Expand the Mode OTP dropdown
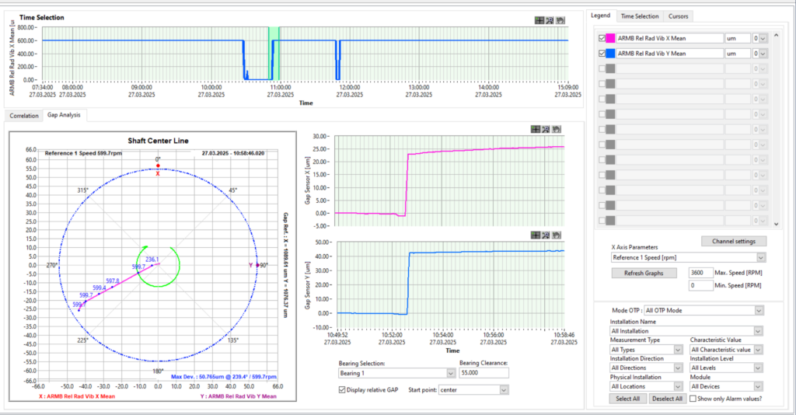The height and width of the screenshot is (415, 796). 703,310
